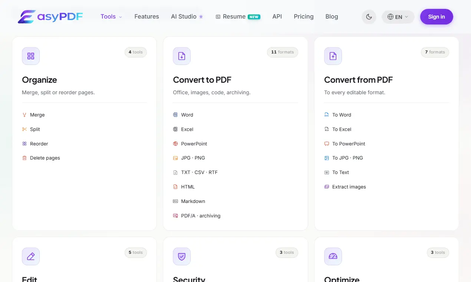471x282 pixels.
Task: Toggle dark mode moon icon
Action: 369,17
